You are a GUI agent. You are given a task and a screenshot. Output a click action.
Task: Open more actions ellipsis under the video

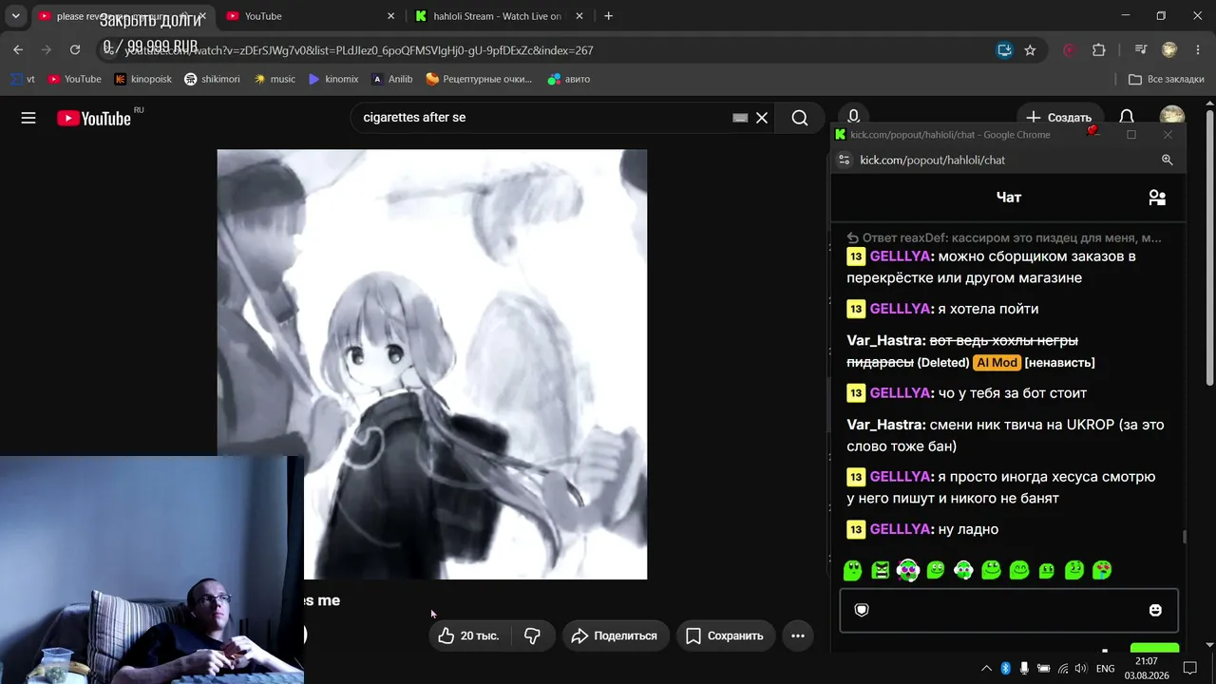click(x=798, y=636)
